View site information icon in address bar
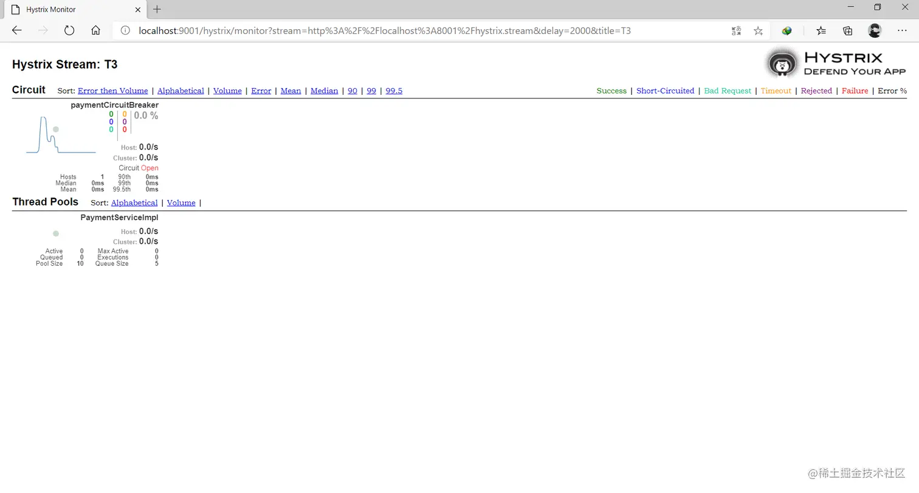Screen dimensions: 919x493 [x=125, y=30]
